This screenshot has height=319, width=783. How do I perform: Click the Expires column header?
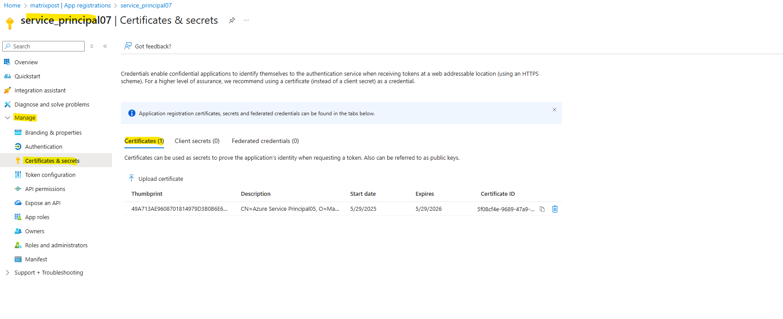click(x=425, y=194)
